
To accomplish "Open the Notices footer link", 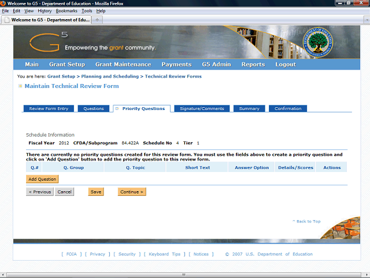I will [x=201, y=254].
